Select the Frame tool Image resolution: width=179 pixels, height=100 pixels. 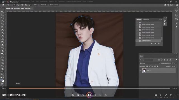click(x=2, y=27)
